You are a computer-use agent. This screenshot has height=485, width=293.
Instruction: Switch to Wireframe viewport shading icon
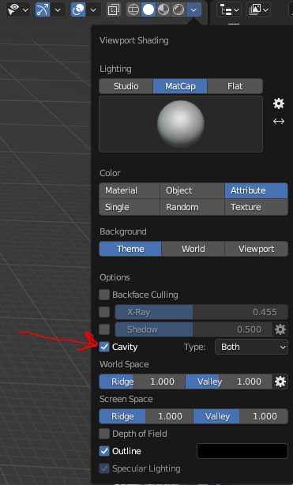click(133, 10)
